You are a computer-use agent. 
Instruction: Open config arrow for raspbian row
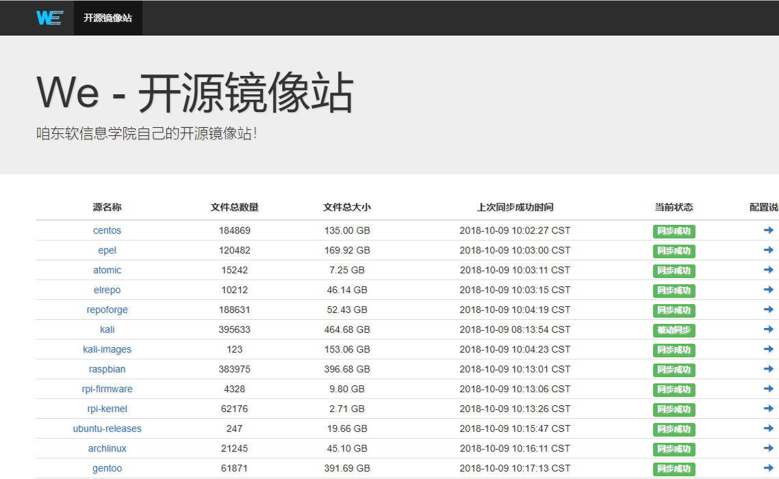[769, 369]
